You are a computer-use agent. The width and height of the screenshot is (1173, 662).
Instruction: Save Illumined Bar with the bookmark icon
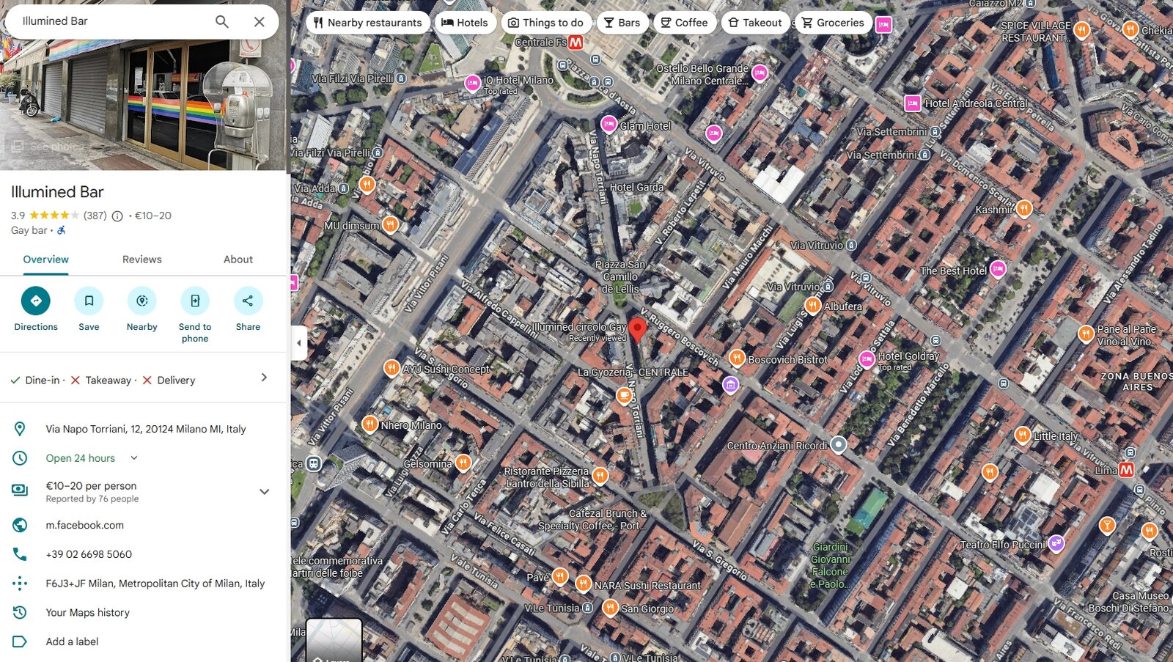(89, 301)
